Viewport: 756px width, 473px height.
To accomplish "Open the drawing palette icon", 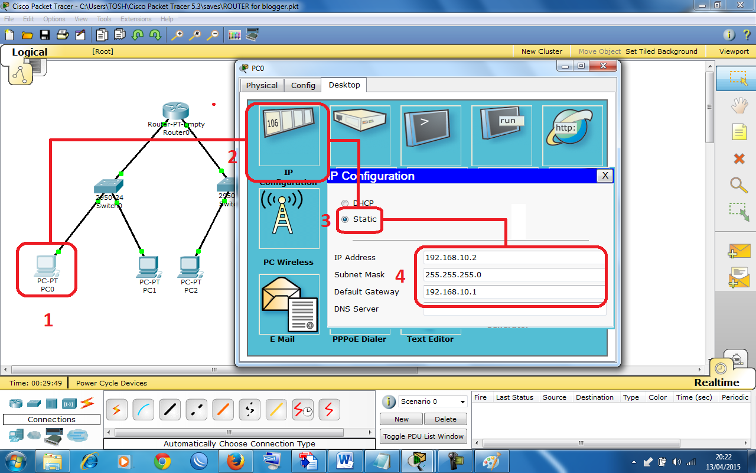I will click(234, 35).
